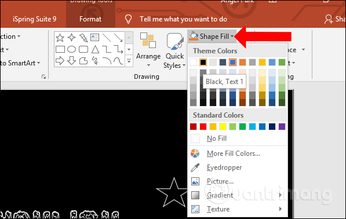
Task: Click the Share person icon
Action: click(329, 19)
